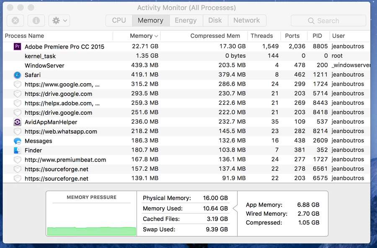The height and width of the screenshot is (248, 377).
Task: Click the Wired Memory 2.70 GB entry
Action: point(282,214)
